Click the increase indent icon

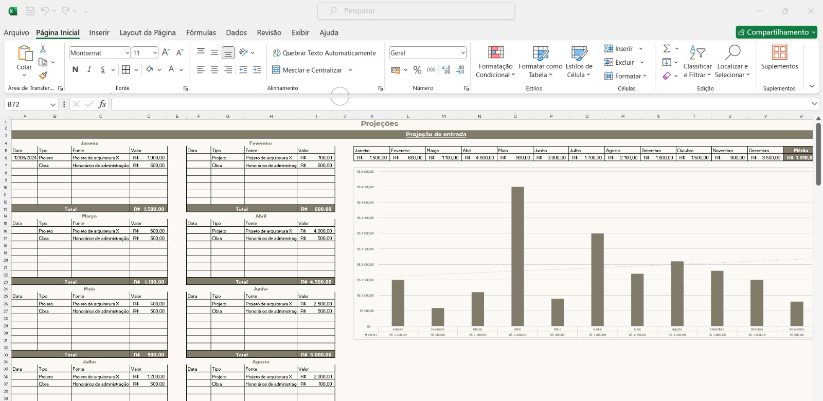(257, 70)
